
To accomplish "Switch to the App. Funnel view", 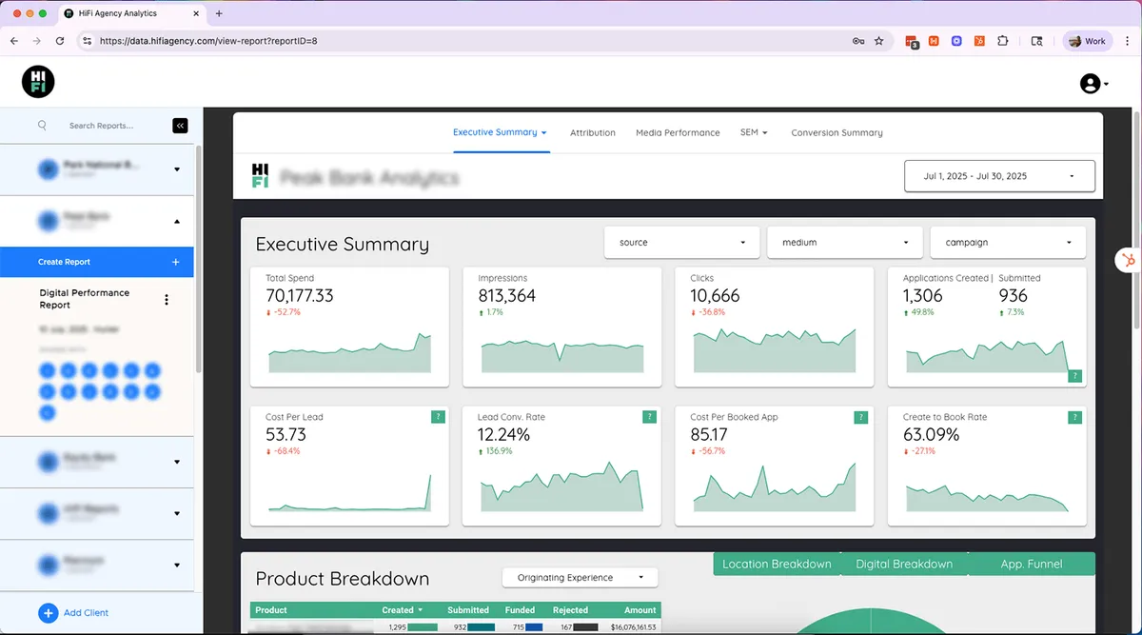I will (x=1032, y=564).
